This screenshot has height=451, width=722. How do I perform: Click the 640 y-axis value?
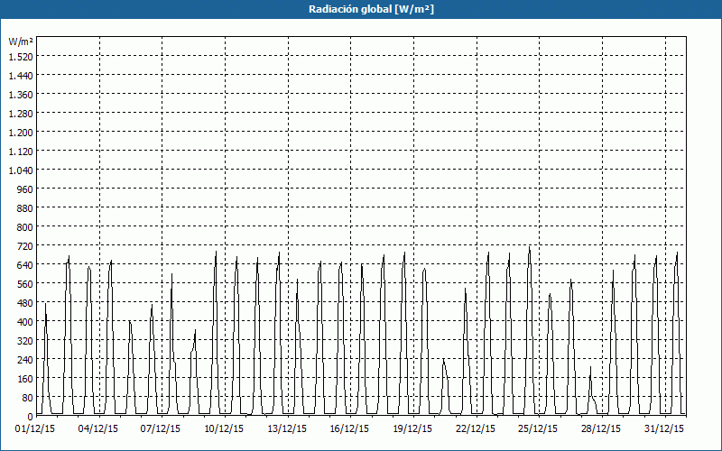click(25, 265)
